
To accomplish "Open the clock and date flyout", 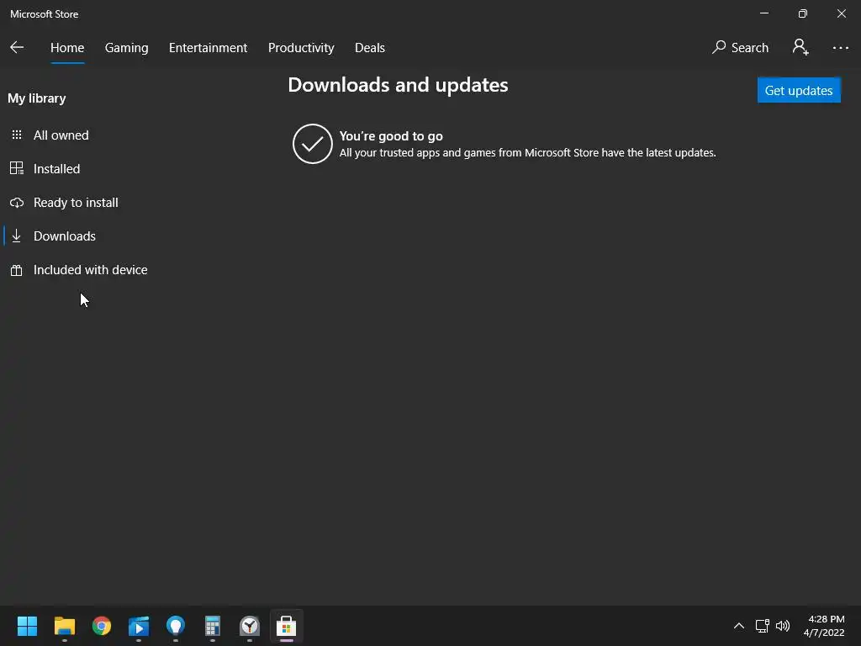I will pos(824,626).
